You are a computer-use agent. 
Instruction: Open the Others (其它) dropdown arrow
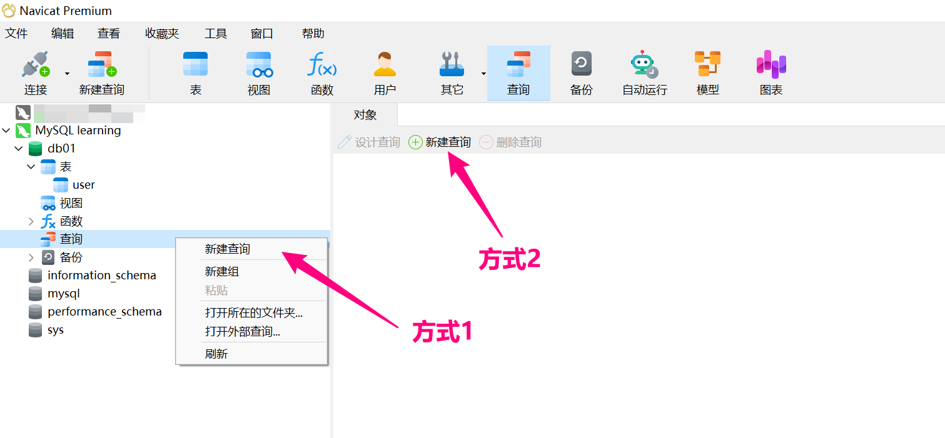[x=483, y=74]
